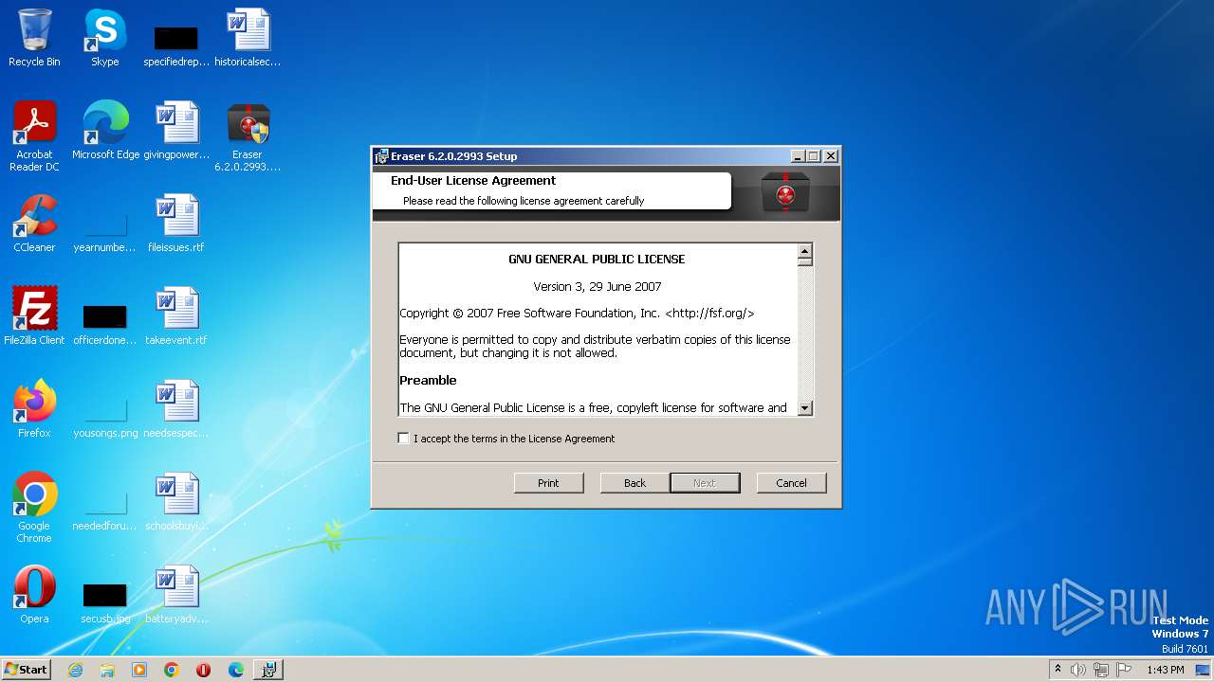The width and height of the screenshot is (1214, 682).
Task: Open fileissues.rtf document icon
Action: [176, 224]
